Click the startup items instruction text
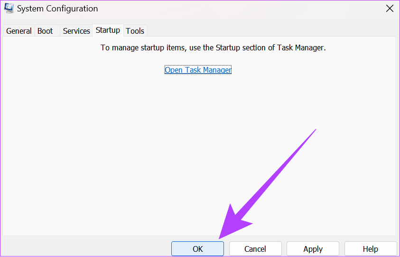 (213, 48)
